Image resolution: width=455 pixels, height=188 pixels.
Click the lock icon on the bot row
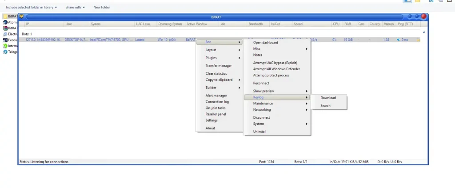[418, 40]
